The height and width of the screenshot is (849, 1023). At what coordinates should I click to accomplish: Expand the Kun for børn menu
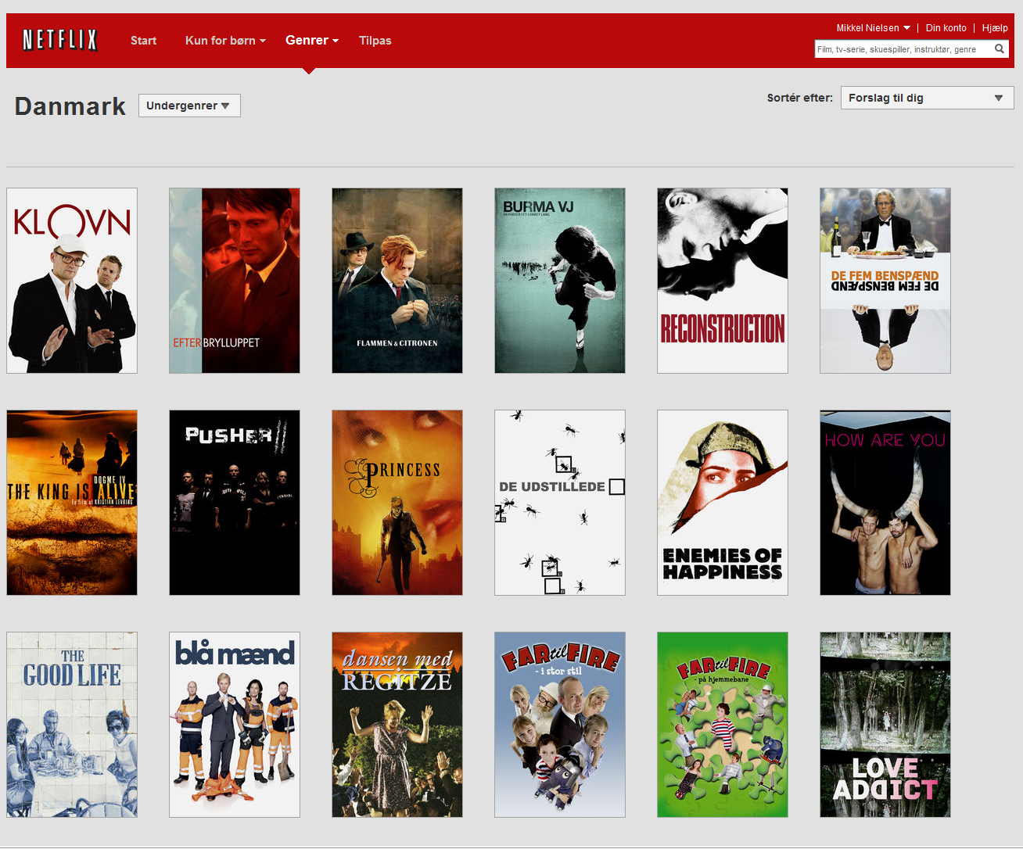[x=225, y=41]
